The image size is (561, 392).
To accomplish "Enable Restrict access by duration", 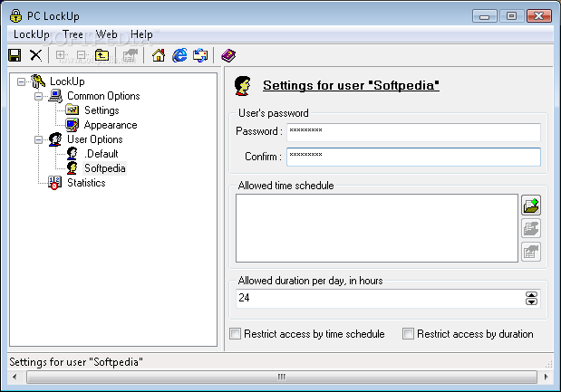I will tap(408, 334).
